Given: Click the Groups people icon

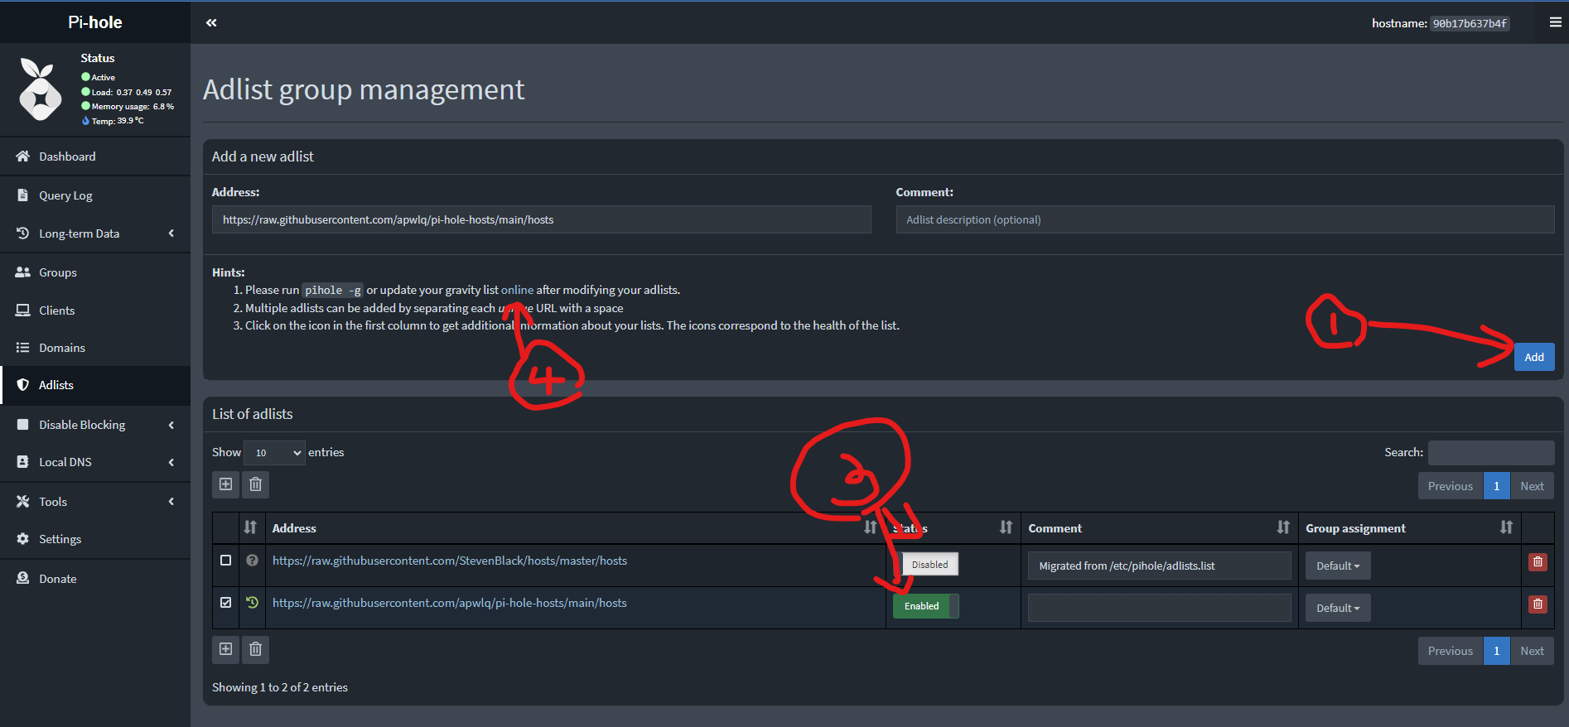Looking at the screenshot, I should pos(23,272).
